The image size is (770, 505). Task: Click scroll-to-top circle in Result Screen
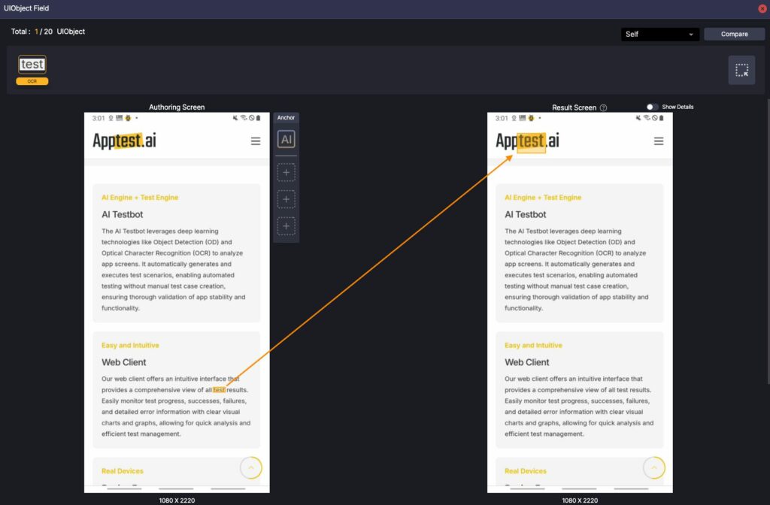(654, 467)
